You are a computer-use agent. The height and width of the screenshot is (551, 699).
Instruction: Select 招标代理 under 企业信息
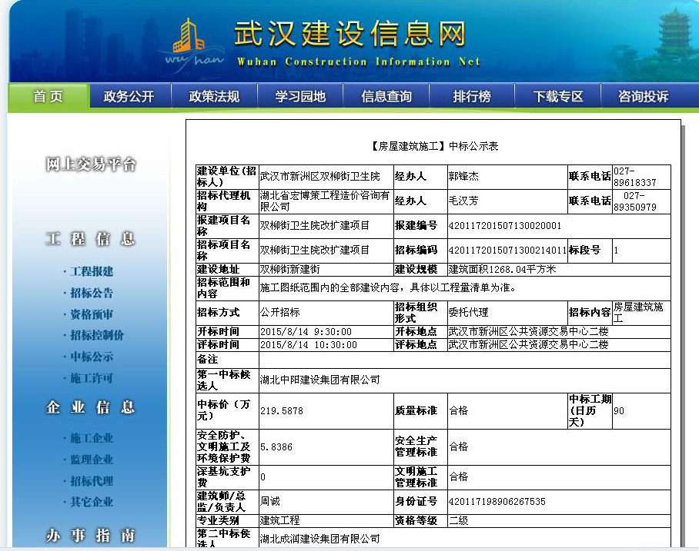[92, 481]
